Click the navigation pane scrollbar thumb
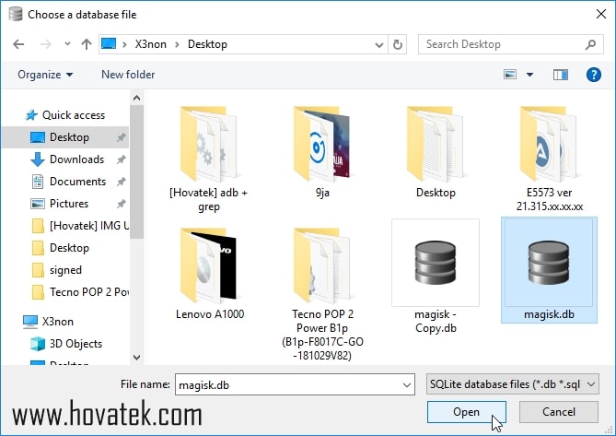This screenshot has width=616, height=436. pos(136,171)
